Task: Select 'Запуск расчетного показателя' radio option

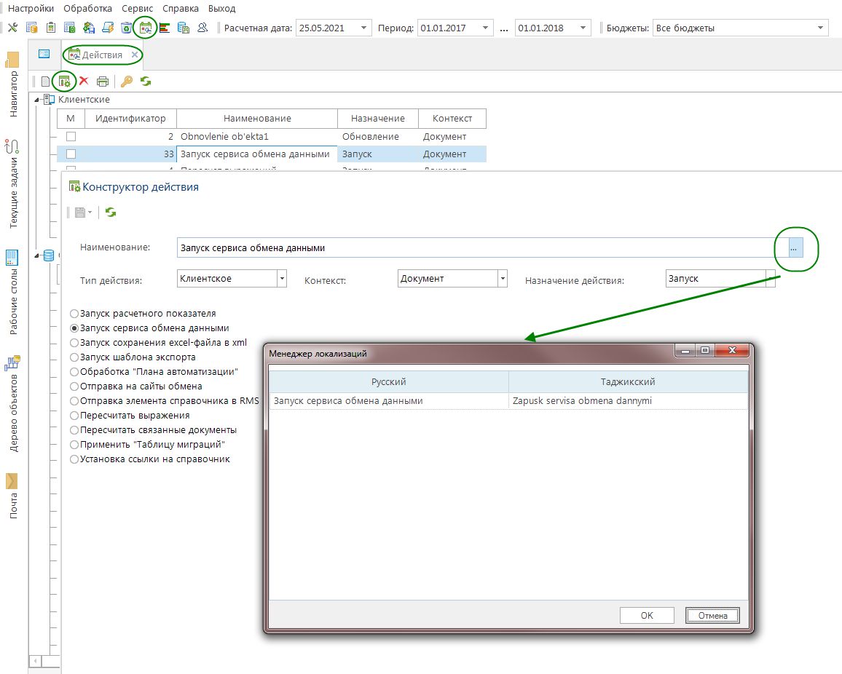Action: tap(74, 314)
